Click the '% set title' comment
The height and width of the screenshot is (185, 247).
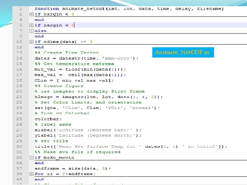pos(51,141)
